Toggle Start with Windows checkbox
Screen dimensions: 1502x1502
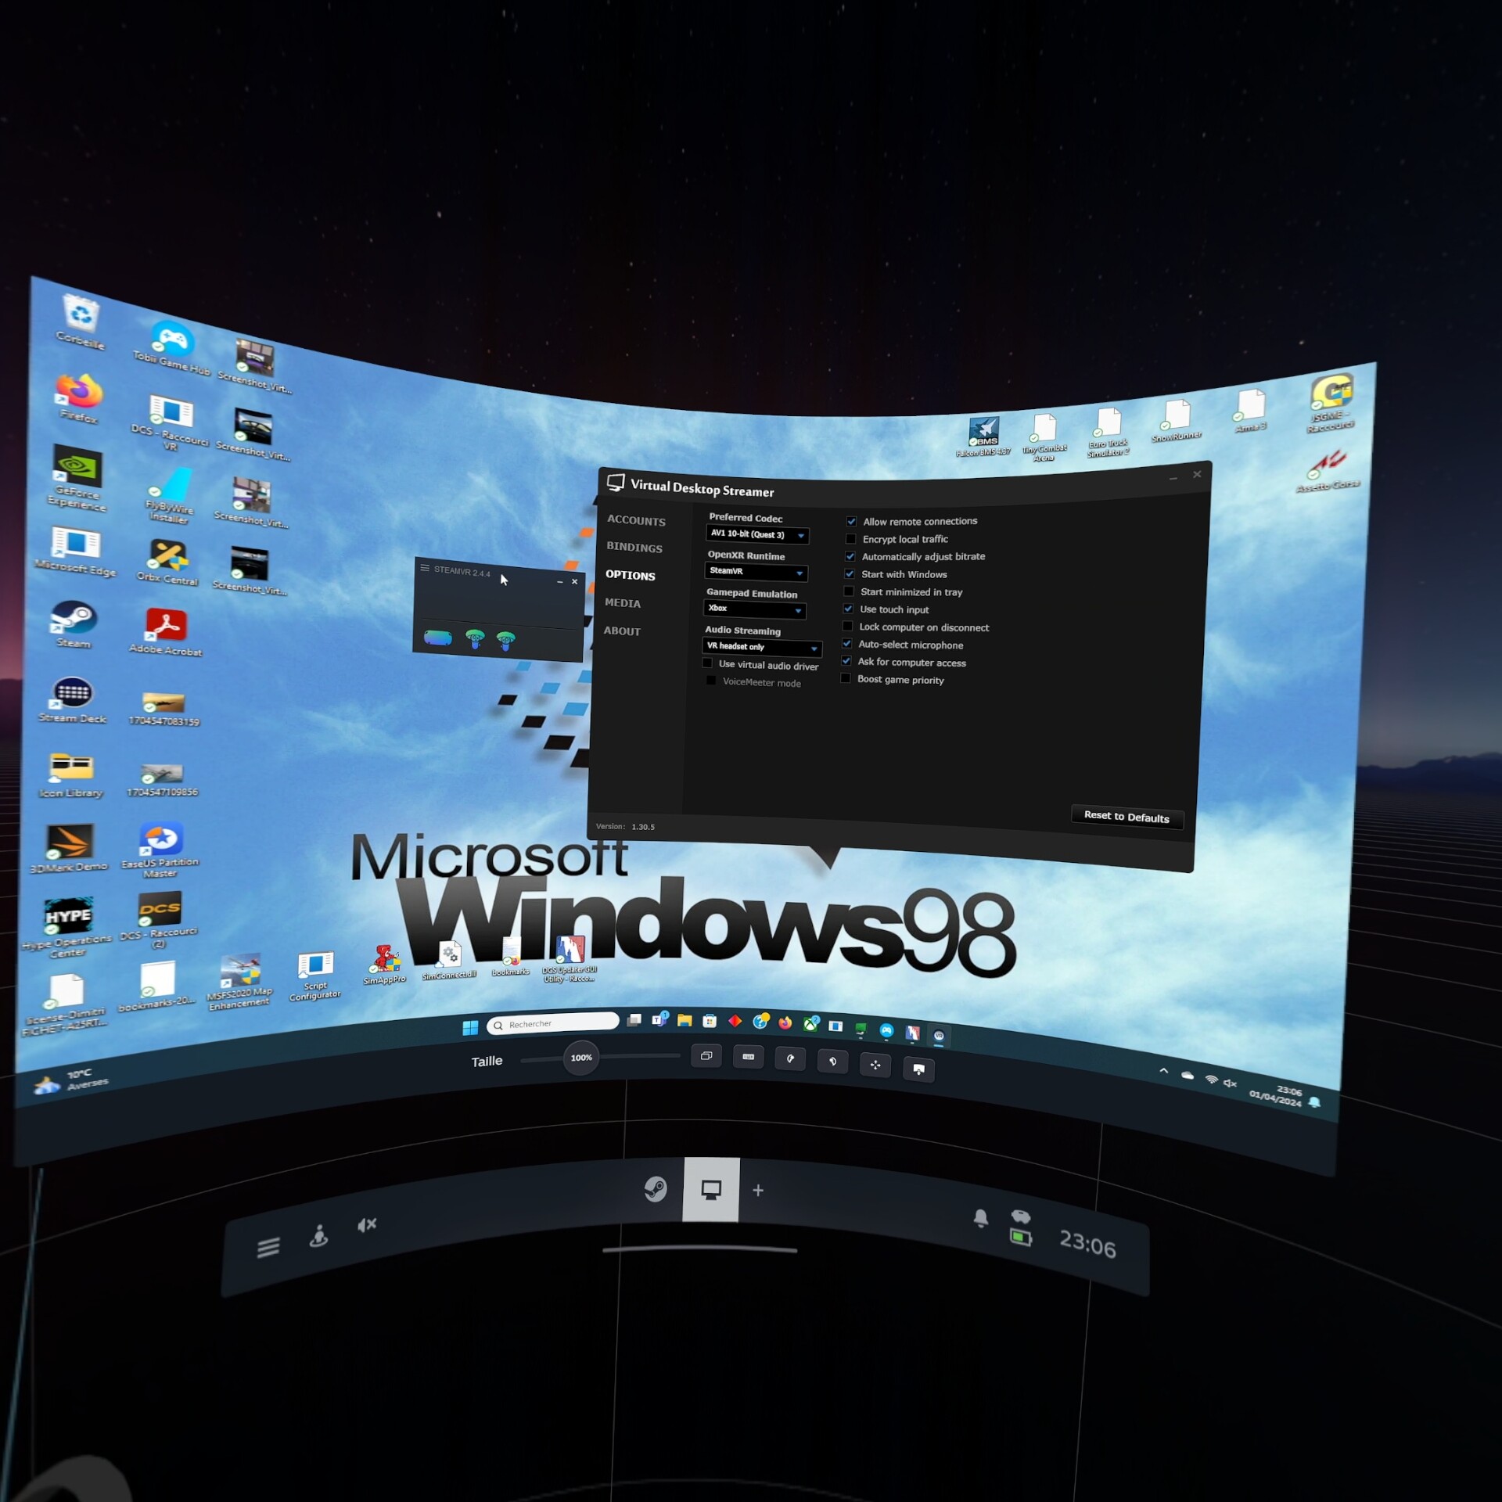tap(849, 574)
